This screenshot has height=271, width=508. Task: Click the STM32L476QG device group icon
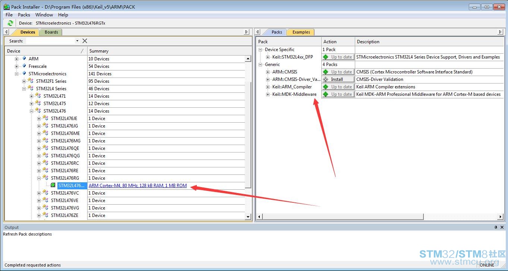45,155
